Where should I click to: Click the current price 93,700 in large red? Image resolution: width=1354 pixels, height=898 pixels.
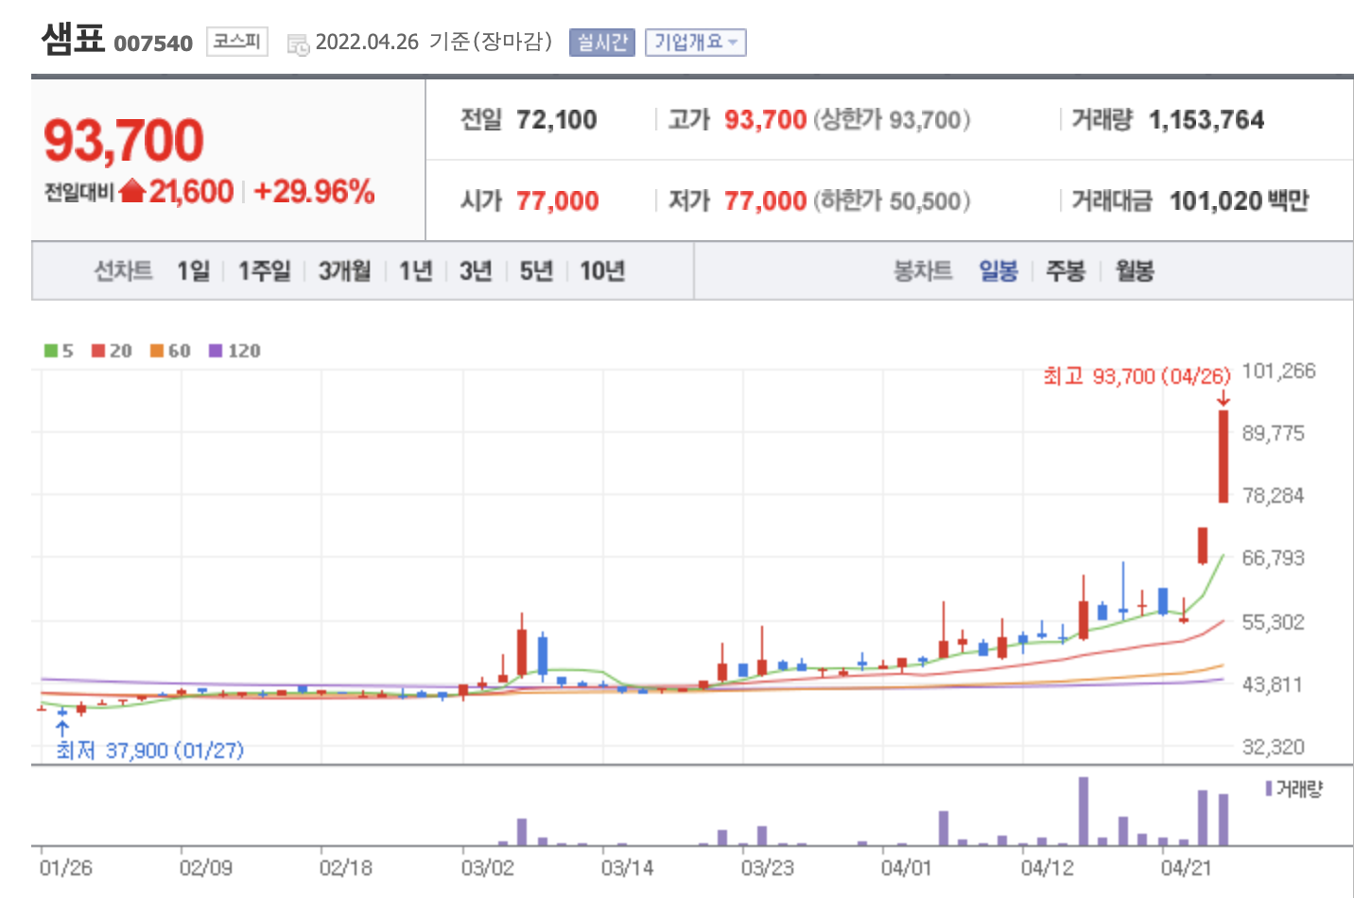(124, 141)
